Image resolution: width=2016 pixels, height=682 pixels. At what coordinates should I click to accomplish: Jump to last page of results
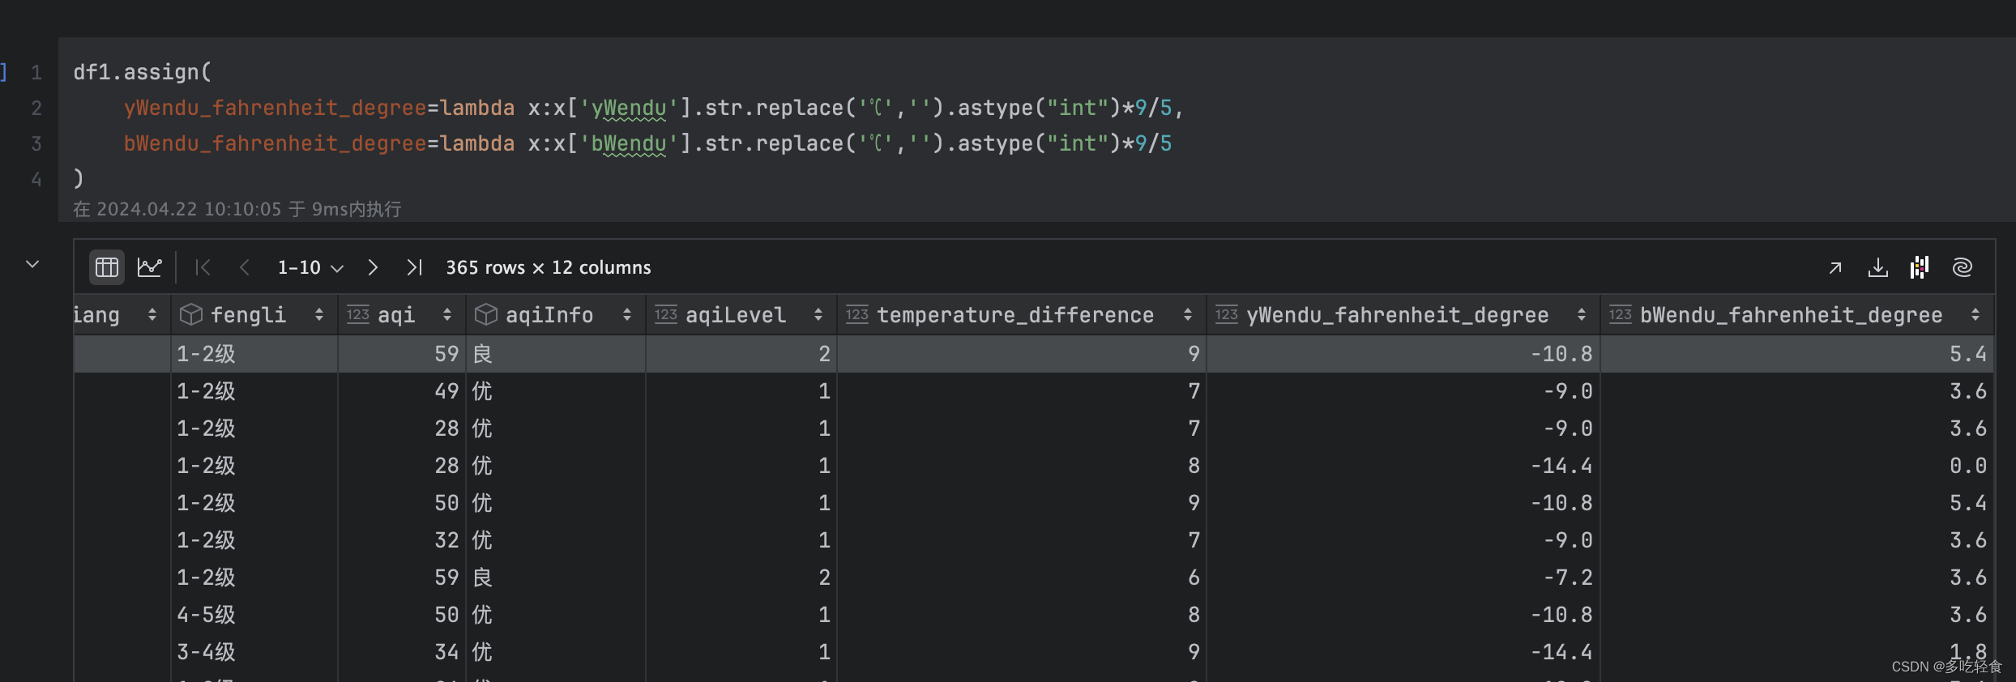415,267
